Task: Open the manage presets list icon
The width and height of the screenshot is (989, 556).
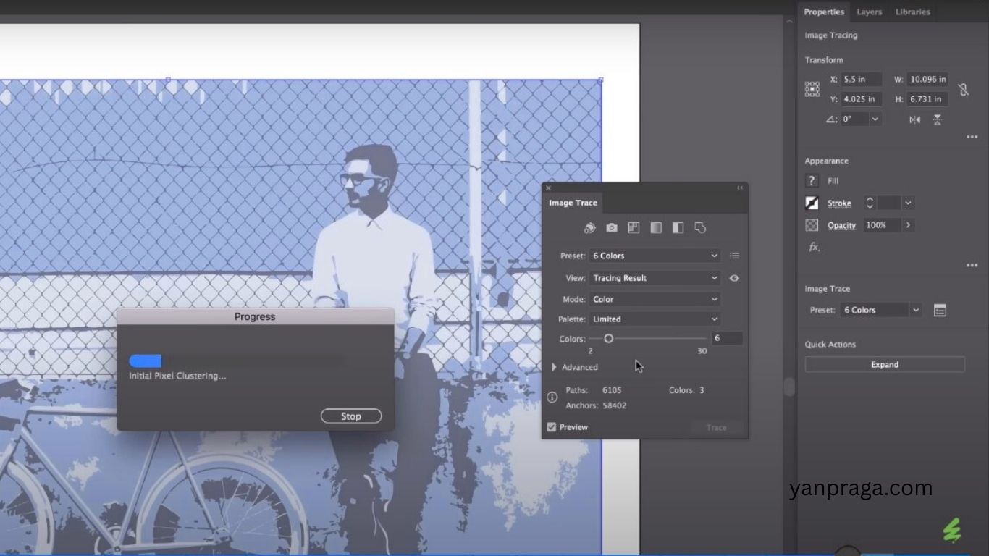Action: click(x=735, y=256)
